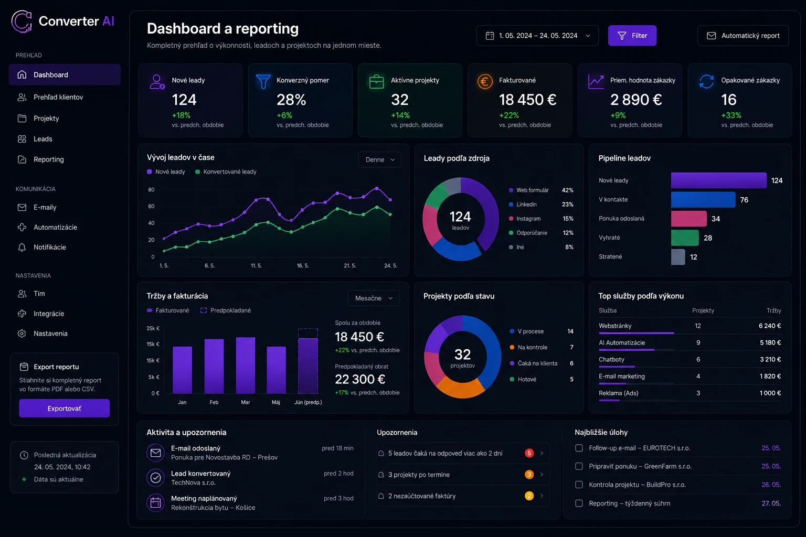The height and width of the screenshot is (537, 806).
Task: Open 2 nezaúčtované faktúry alert
Action: click(x=463, y=496)
